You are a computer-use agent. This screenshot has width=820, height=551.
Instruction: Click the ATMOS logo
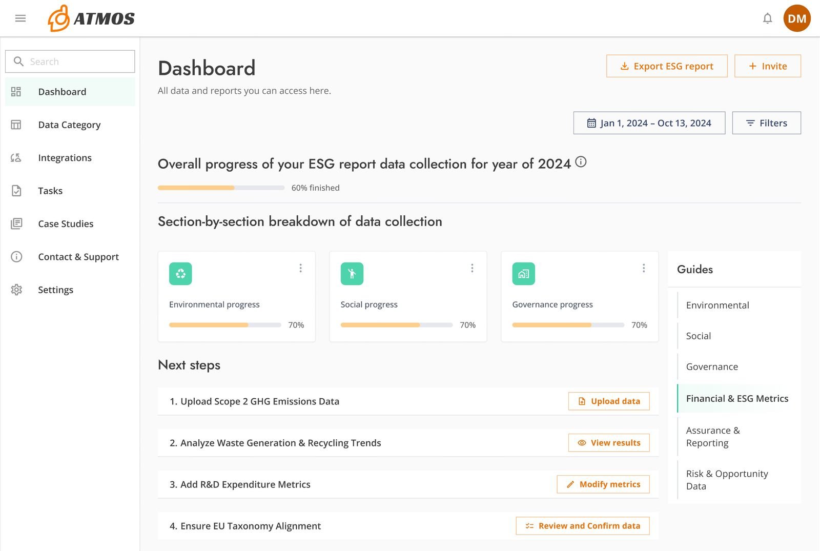pos(91,18)
